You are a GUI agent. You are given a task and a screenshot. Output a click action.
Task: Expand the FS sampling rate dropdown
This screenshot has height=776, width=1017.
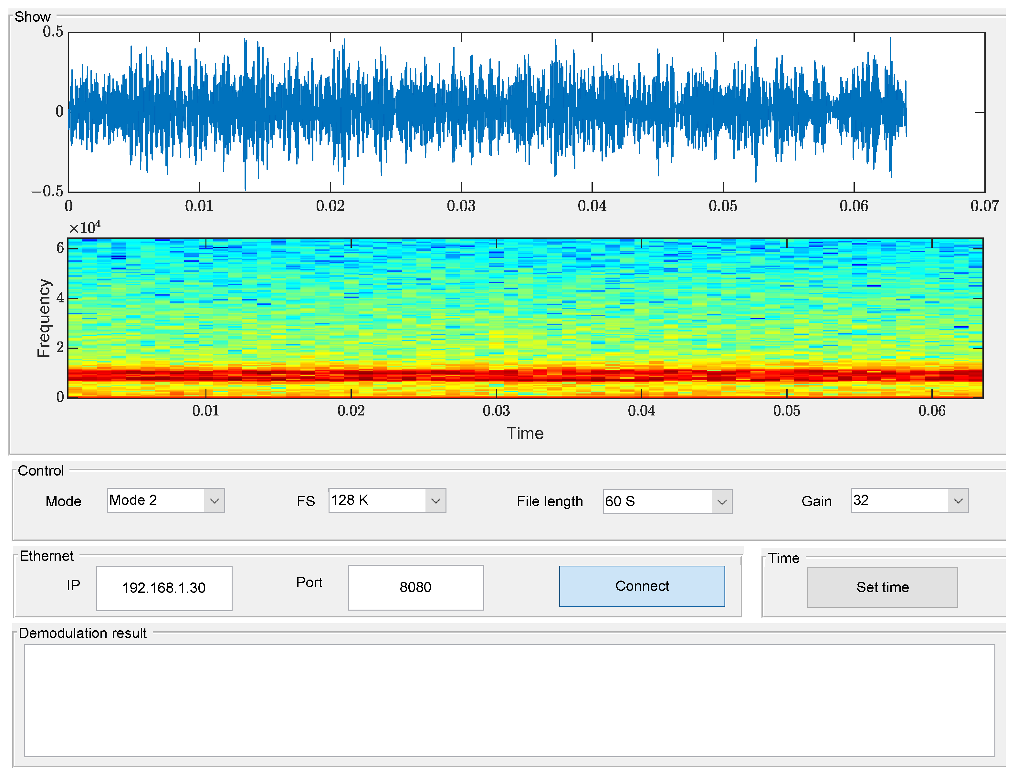(435, 501)
